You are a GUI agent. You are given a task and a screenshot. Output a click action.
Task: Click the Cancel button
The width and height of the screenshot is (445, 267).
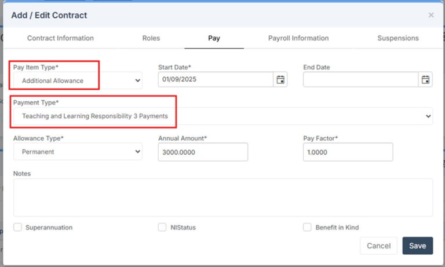[x=378, y=246]
